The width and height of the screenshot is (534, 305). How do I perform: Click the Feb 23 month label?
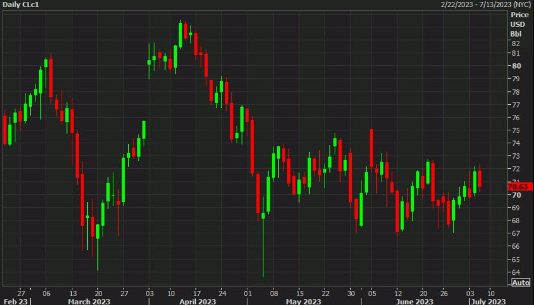click(x=15, y=301)
